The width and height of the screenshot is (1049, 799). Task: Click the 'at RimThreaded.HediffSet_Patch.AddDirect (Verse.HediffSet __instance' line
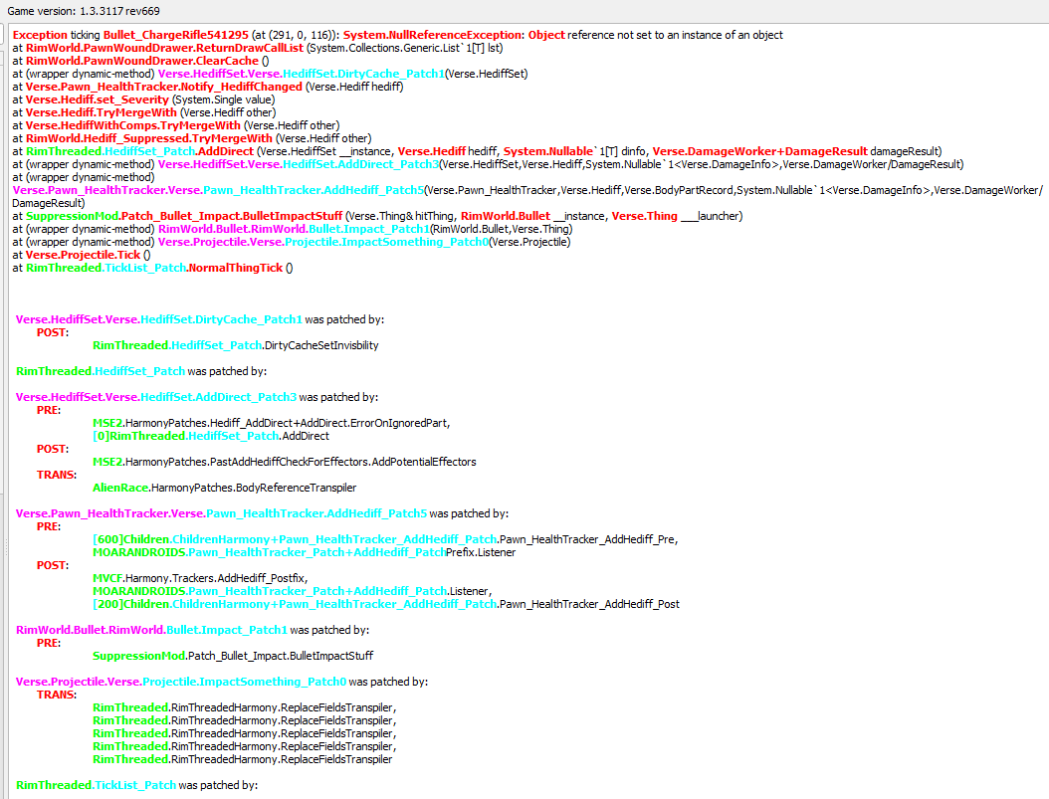pos(477,151)
